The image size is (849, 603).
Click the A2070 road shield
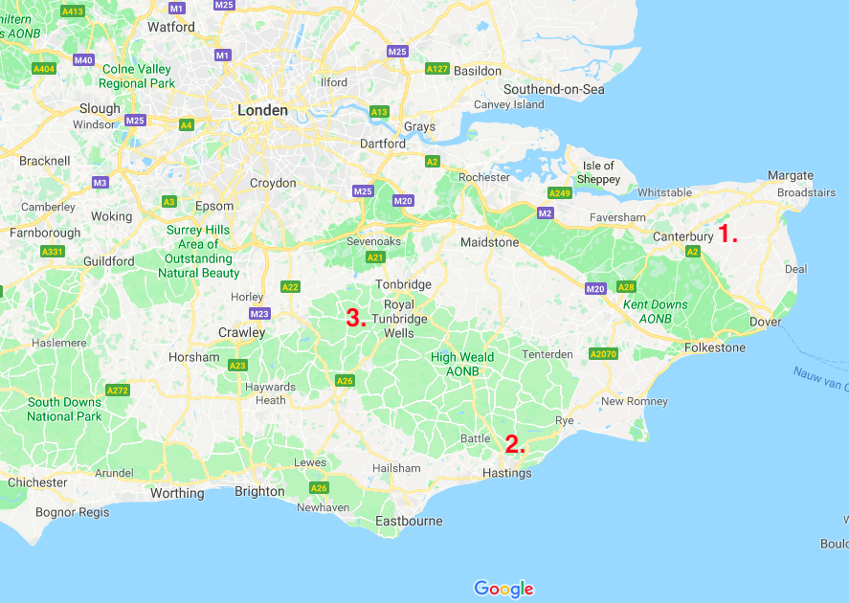click(x=604, y=354)
